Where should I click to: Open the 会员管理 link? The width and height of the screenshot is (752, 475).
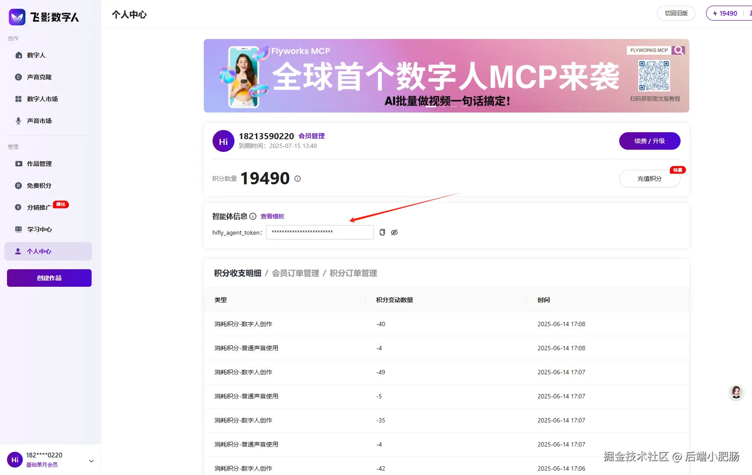pyautogui.click(x=312, y=136)
